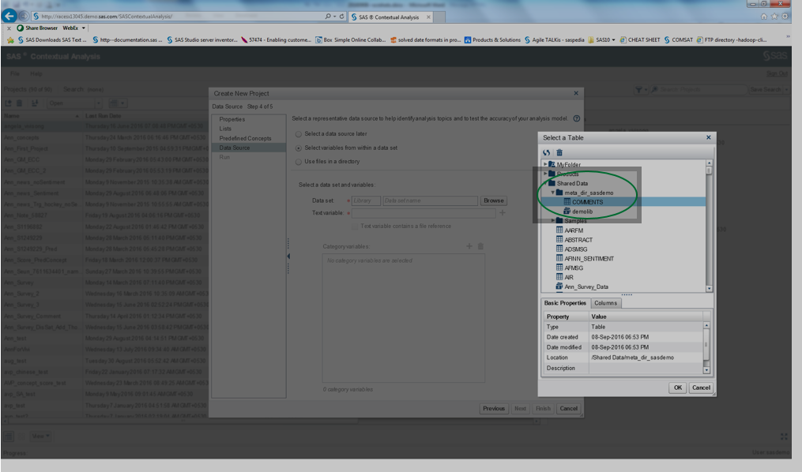Select the Properties step in wizard list
802x472 pixels.
tap(232, 119)
